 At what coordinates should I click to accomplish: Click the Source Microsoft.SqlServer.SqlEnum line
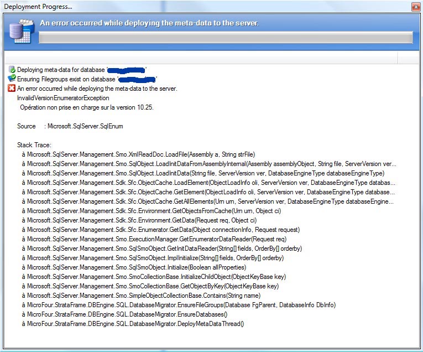click(70, 126)
